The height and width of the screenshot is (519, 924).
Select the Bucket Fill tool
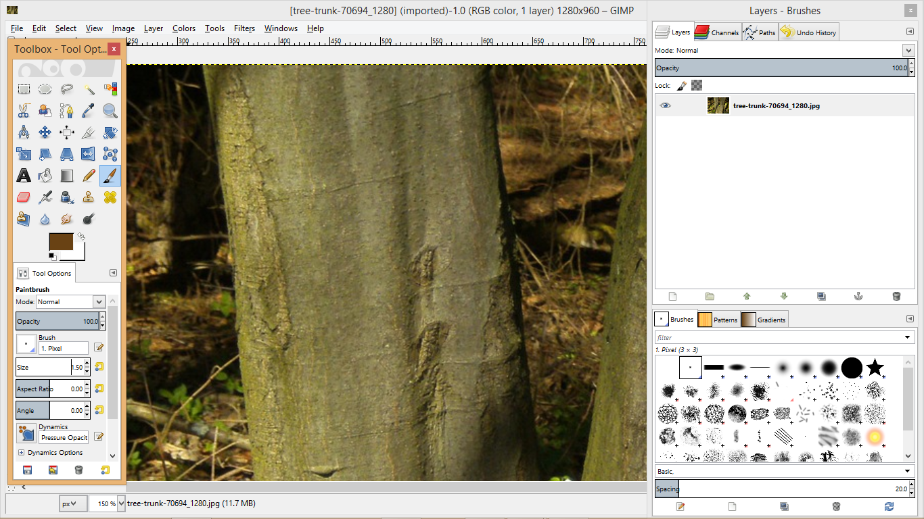tap(45, 175)
